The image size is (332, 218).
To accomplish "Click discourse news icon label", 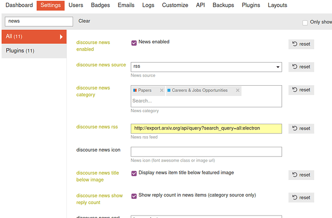I will [x=98, y=150].
